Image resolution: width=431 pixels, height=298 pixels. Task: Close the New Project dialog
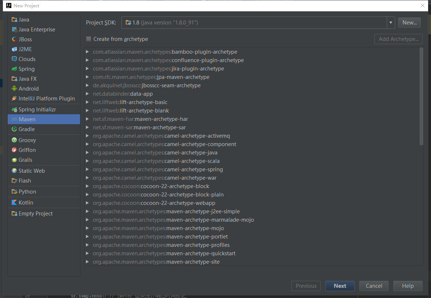click(423, 5)
